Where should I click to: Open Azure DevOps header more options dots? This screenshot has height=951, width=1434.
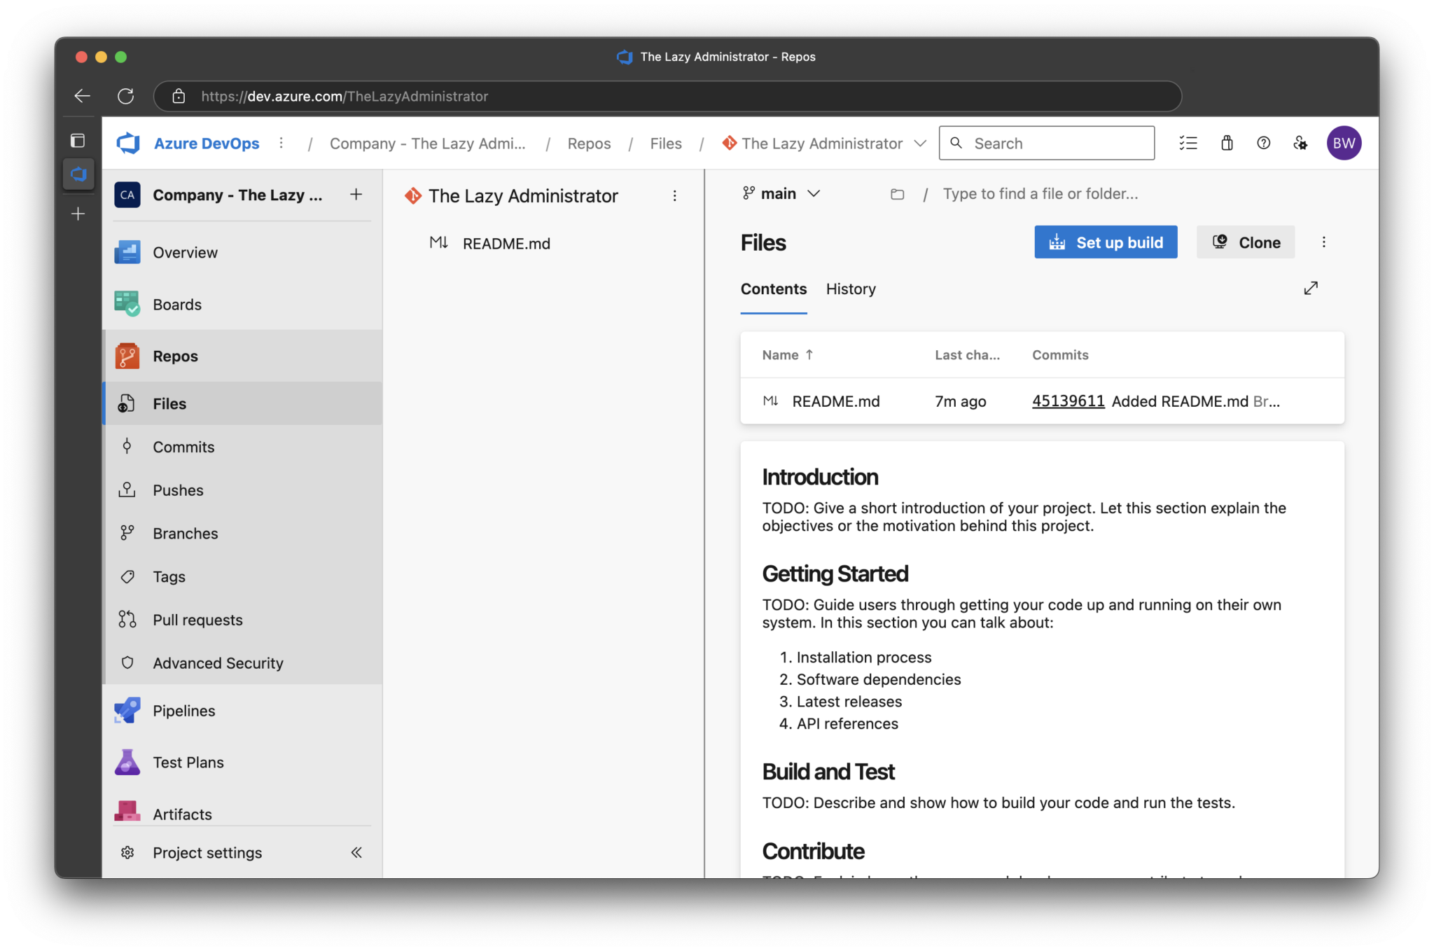tap(281, 143)
